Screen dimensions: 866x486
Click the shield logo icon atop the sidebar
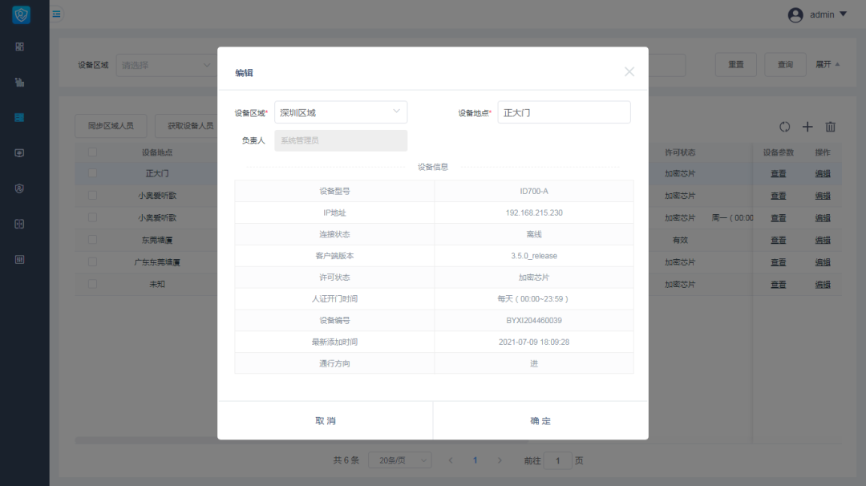[x=20, y=14]
